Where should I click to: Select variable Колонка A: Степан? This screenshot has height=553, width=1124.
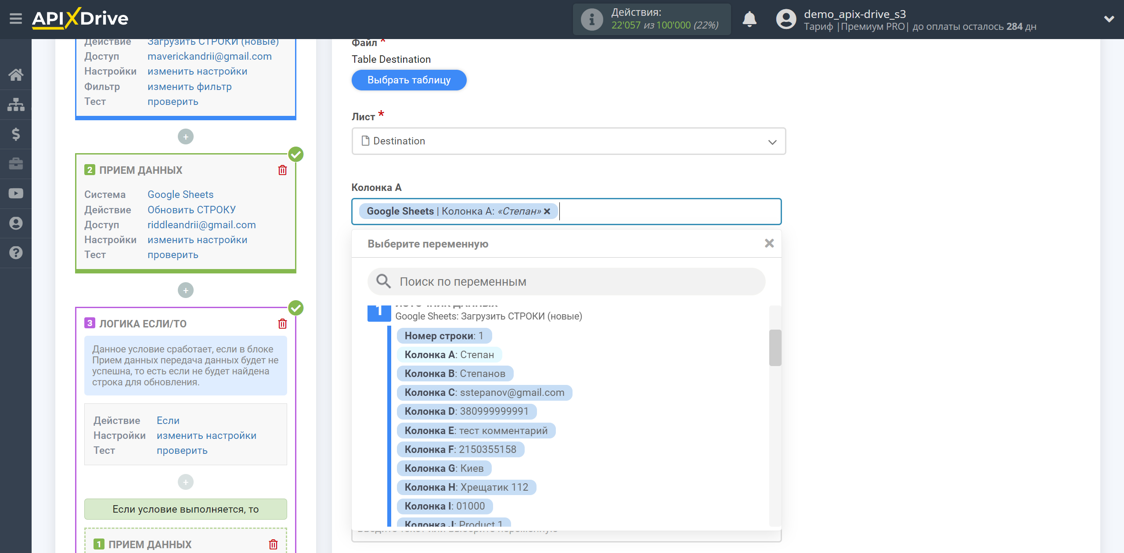click(449, 355)
